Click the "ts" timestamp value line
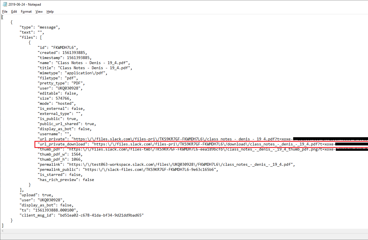This screenshot has height=240, width=368. (x=49, y=210)
